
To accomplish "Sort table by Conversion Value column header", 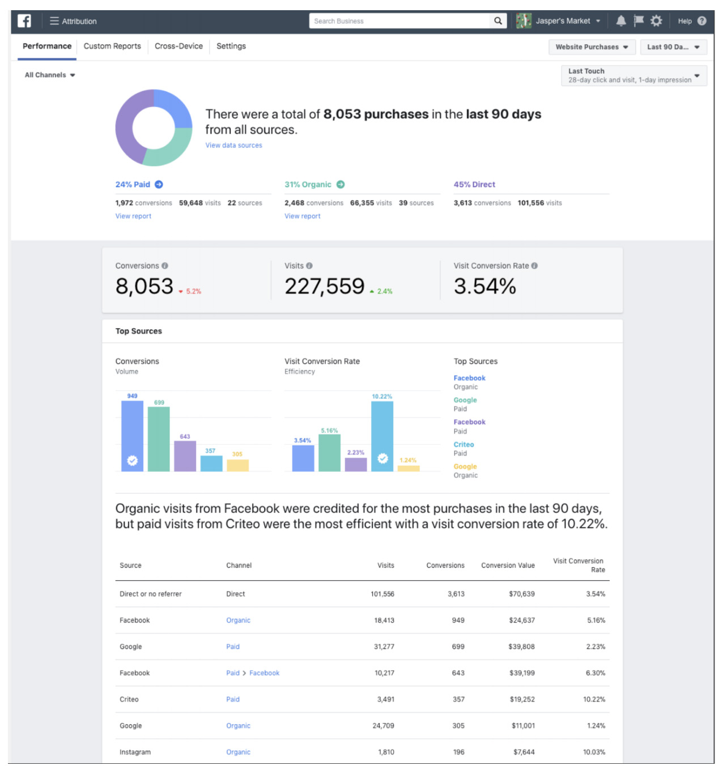I will 508,565.
